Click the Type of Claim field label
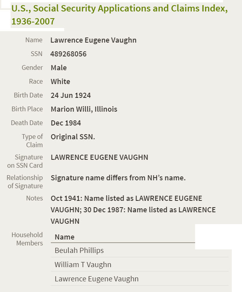 (32, 141)
